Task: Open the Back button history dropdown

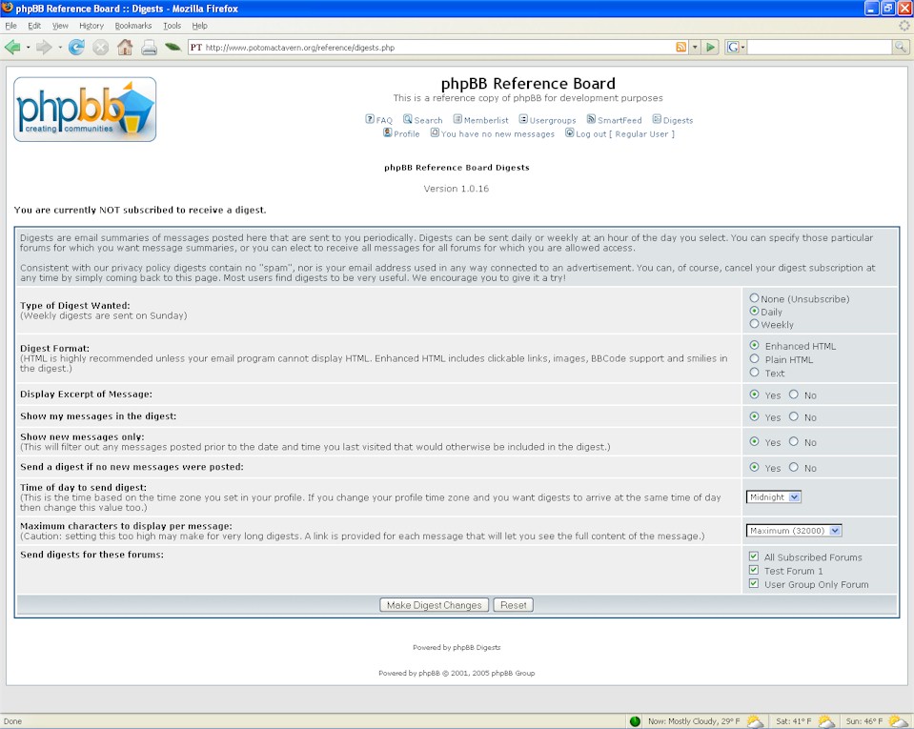Action: [28, 48]
